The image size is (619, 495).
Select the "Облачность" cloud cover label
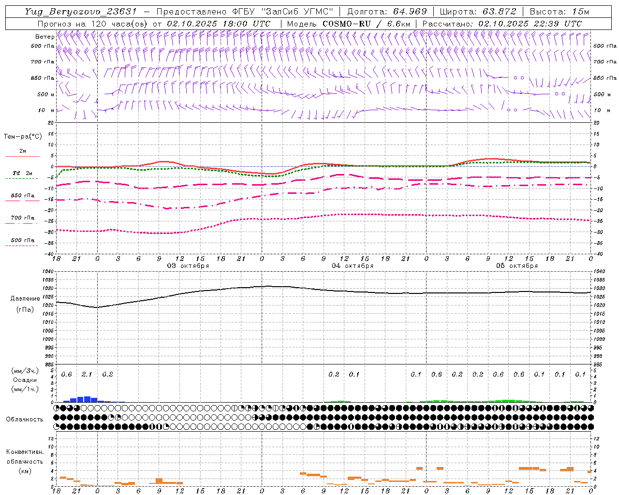25,419
